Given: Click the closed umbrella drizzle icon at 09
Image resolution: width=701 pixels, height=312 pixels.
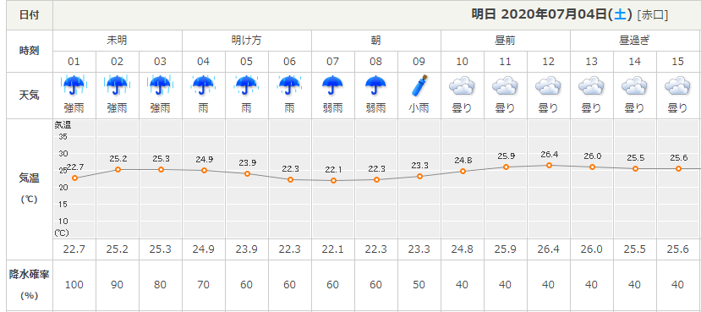Looking at the screenshot, I should point(419,86).
